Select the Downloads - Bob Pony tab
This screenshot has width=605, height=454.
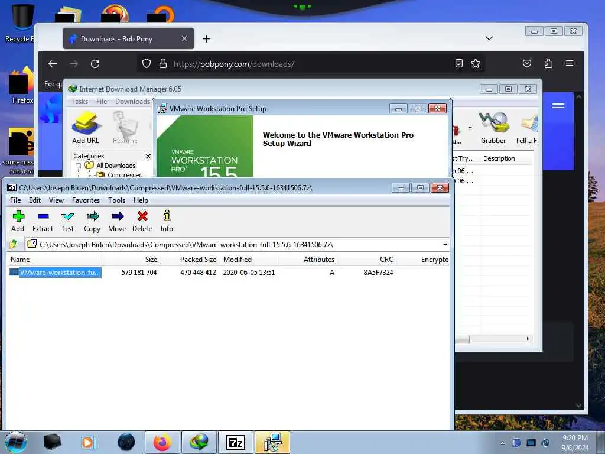pyautogui.click(x=128, y=38)
